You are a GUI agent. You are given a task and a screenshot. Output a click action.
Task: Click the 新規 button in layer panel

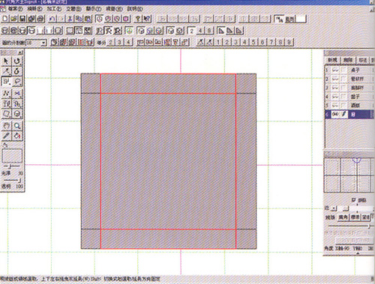point(333,60)
